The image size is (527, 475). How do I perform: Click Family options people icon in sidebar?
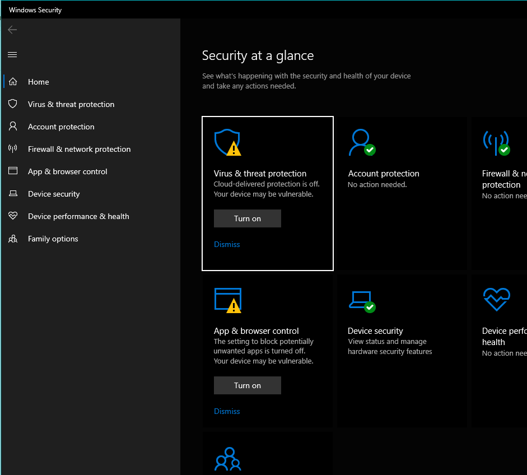[13, 239]
